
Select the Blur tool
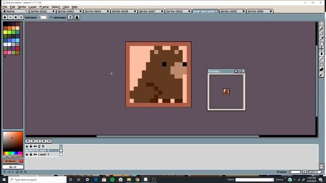tap(321, 75)
